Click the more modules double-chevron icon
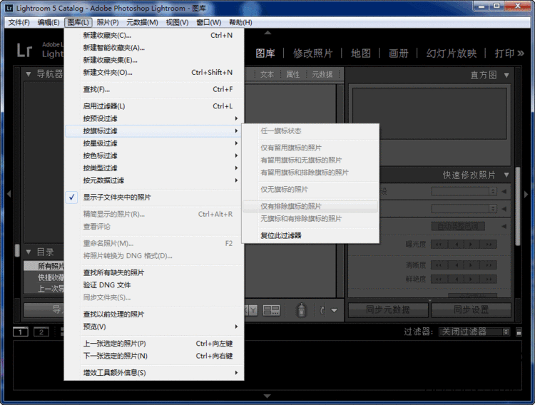 521,53
